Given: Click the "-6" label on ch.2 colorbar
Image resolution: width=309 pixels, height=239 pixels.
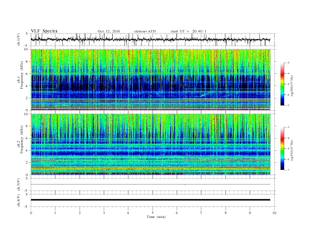Looking at the screenshot, I should tap(288, 159).
